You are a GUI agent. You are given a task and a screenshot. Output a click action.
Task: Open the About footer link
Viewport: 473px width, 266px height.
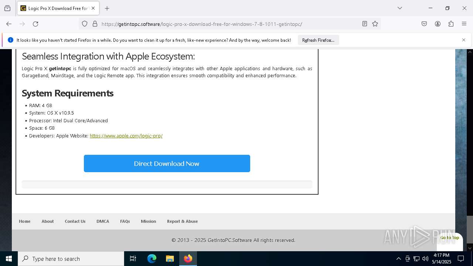pos(48,221)
